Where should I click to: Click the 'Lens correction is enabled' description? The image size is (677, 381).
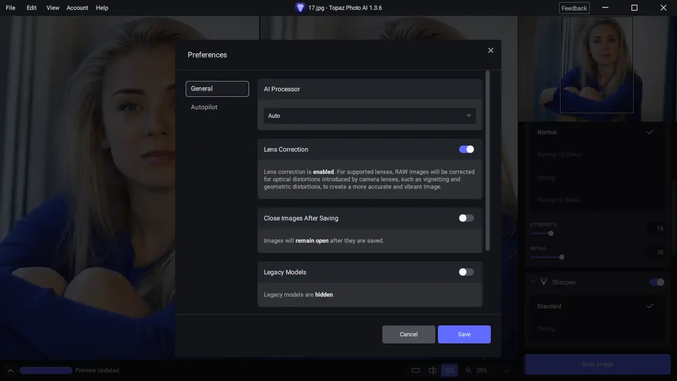(369, 179)
